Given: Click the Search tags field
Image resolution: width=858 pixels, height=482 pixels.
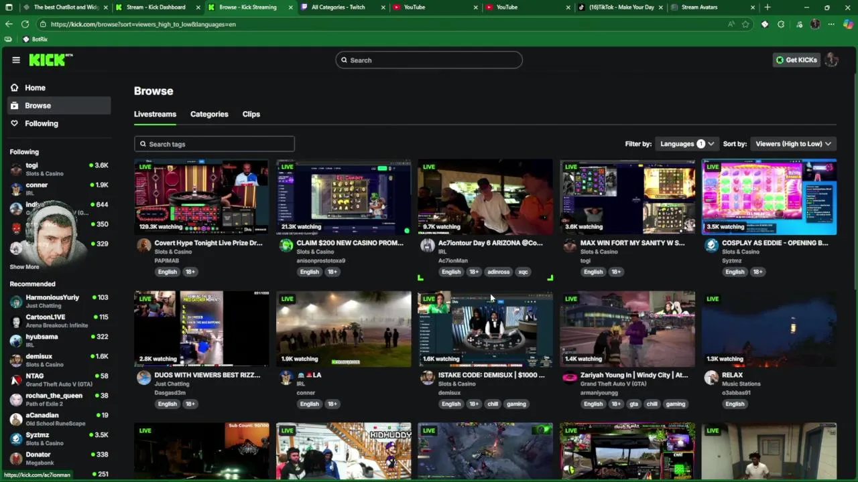Looking at the screenshot, I should 214,144.
